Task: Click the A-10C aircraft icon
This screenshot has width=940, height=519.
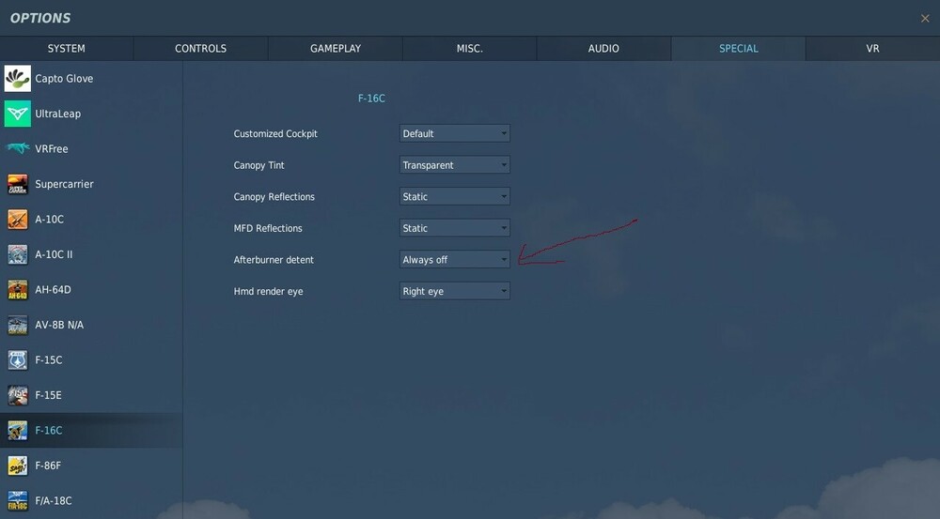Action: [17, 219]
